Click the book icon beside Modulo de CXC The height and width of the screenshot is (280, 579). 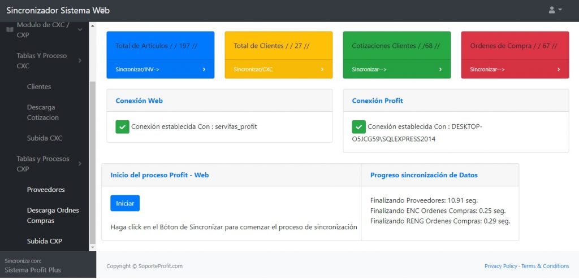[10, 29]
